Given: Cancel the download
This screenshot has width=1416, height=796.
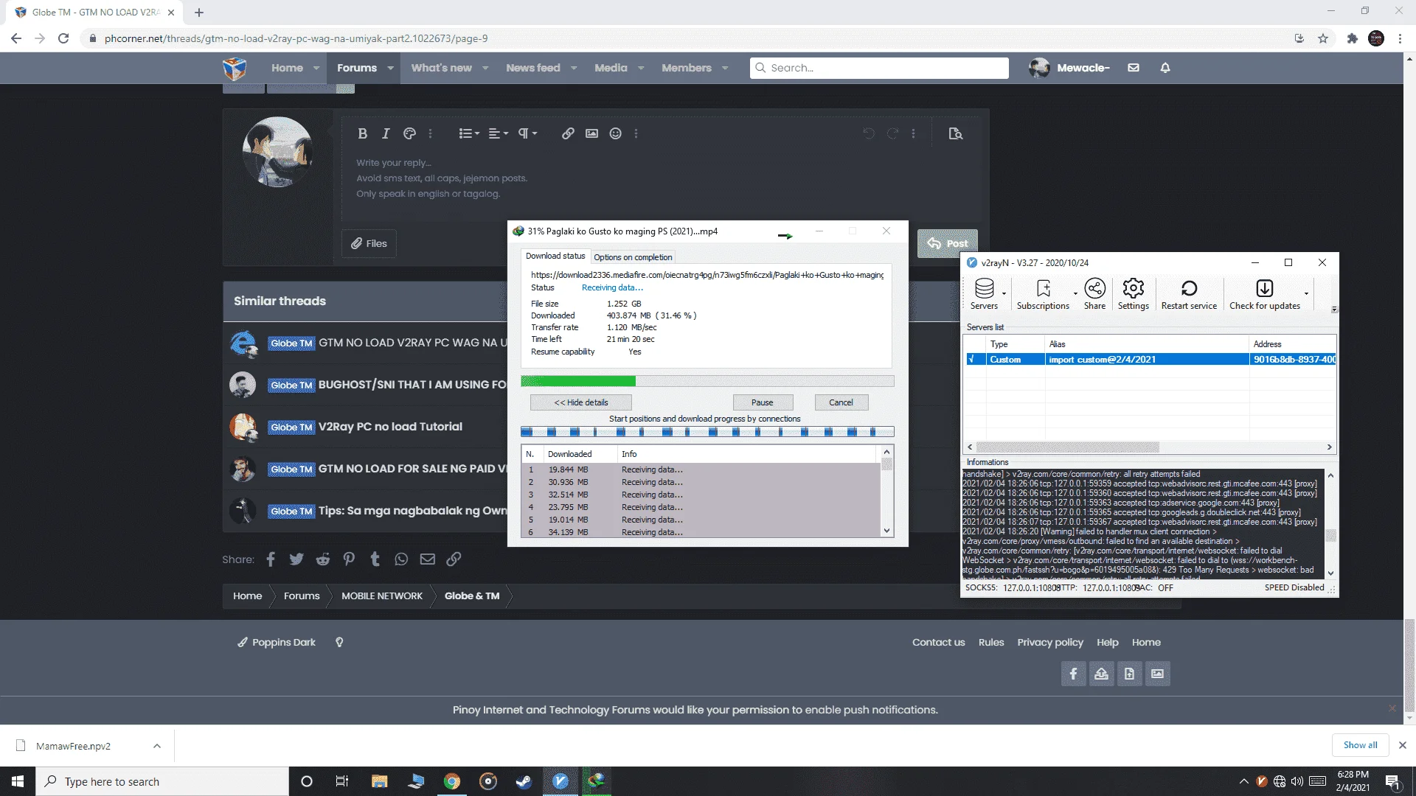Looking at the screenshot, I should tap(841, 402).
